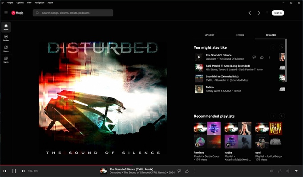Click the volume speaker icon
Screen dimensions: 303x177
[271, 171]
